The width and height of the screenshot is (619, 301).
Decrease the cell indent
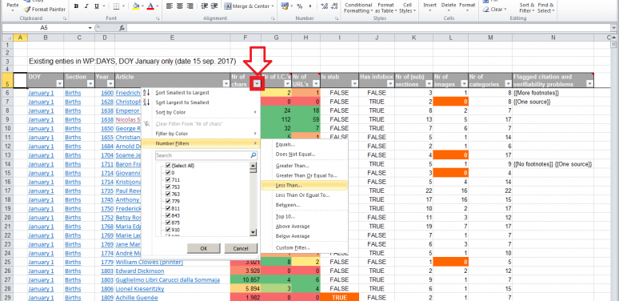point(205,6)
